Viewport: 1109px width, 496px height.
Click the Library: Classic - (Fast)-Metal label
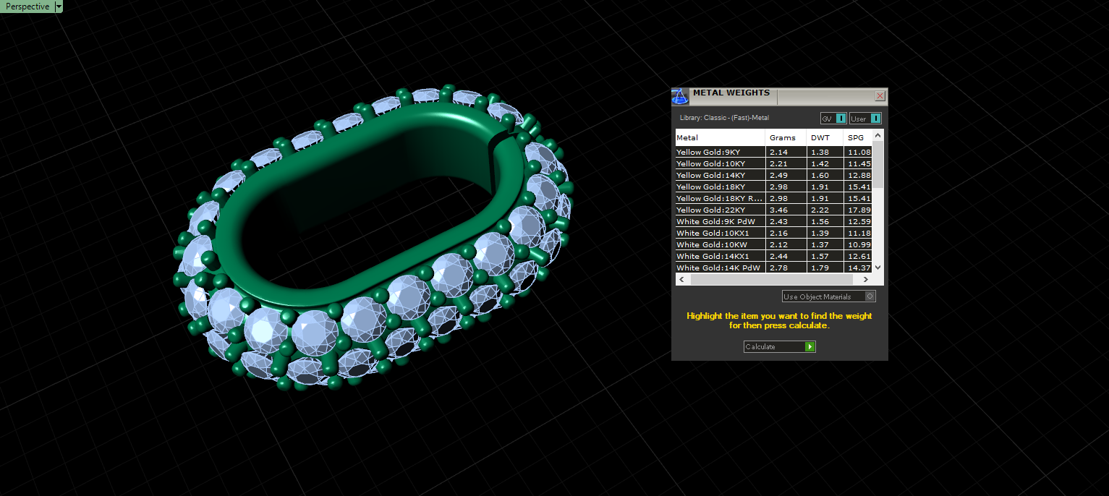point(724,117)
